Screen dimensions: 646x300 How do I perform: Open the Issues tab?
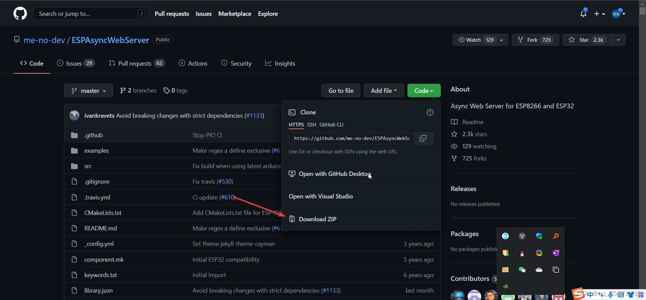click(76, 63)
